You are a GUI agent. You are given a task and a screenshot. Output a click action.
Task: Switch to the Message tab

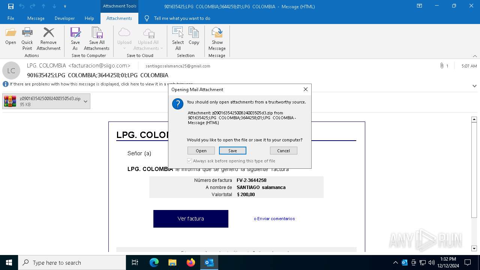[36, 18]
